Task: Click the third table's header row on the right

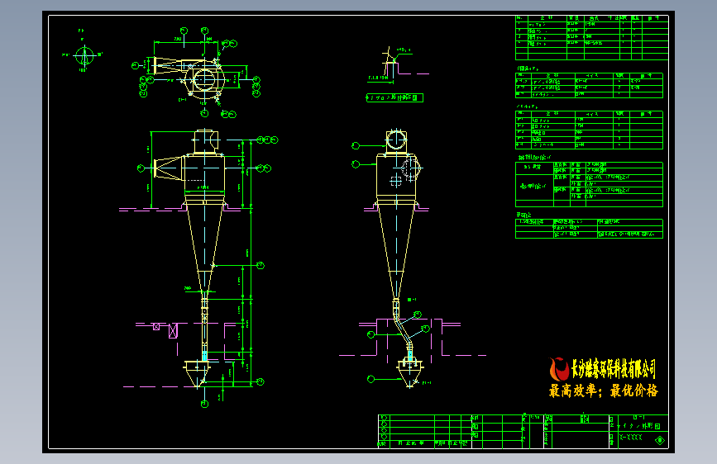Action: tap(589, 114)
